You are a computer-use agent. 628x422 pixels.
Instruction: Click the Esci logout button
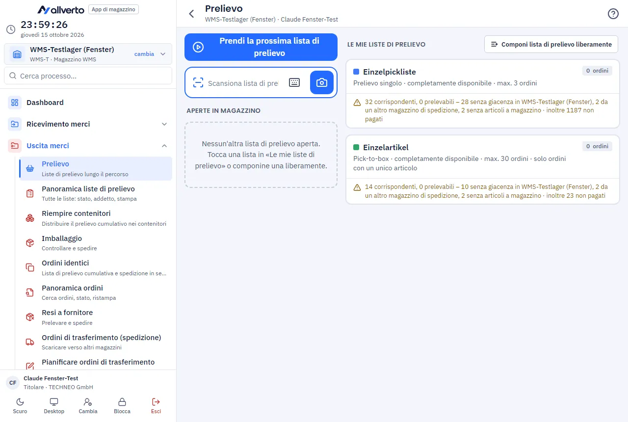pos(156,406)
